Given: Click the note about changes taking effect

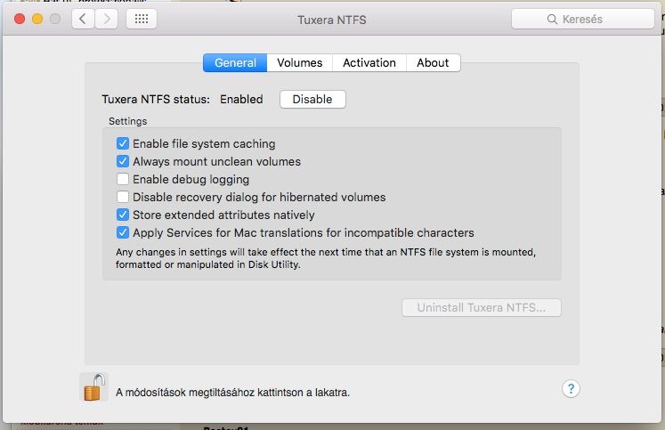Looking at the screenshot, I should tap(326, 258).
